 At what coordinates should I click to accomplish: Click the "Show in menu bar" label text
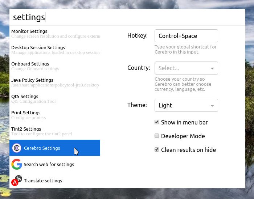pyautogui.click(x=184, y=122)
